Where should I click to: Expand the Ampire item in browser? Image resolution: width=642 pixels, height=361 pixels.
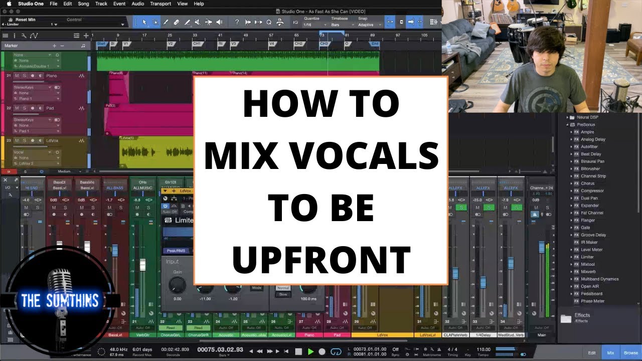[x=571, y=132]
